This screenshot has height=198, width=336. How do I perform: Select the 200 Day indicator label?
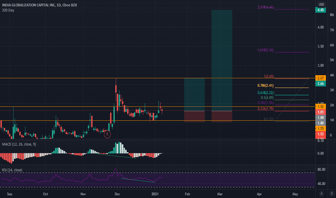[x=8, y=10]
